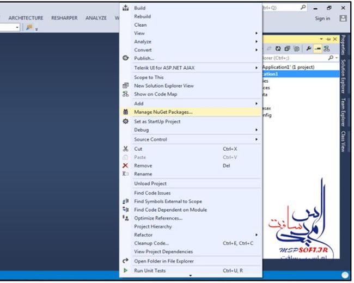Click the Cut scissors icon

tap(125, 149)
